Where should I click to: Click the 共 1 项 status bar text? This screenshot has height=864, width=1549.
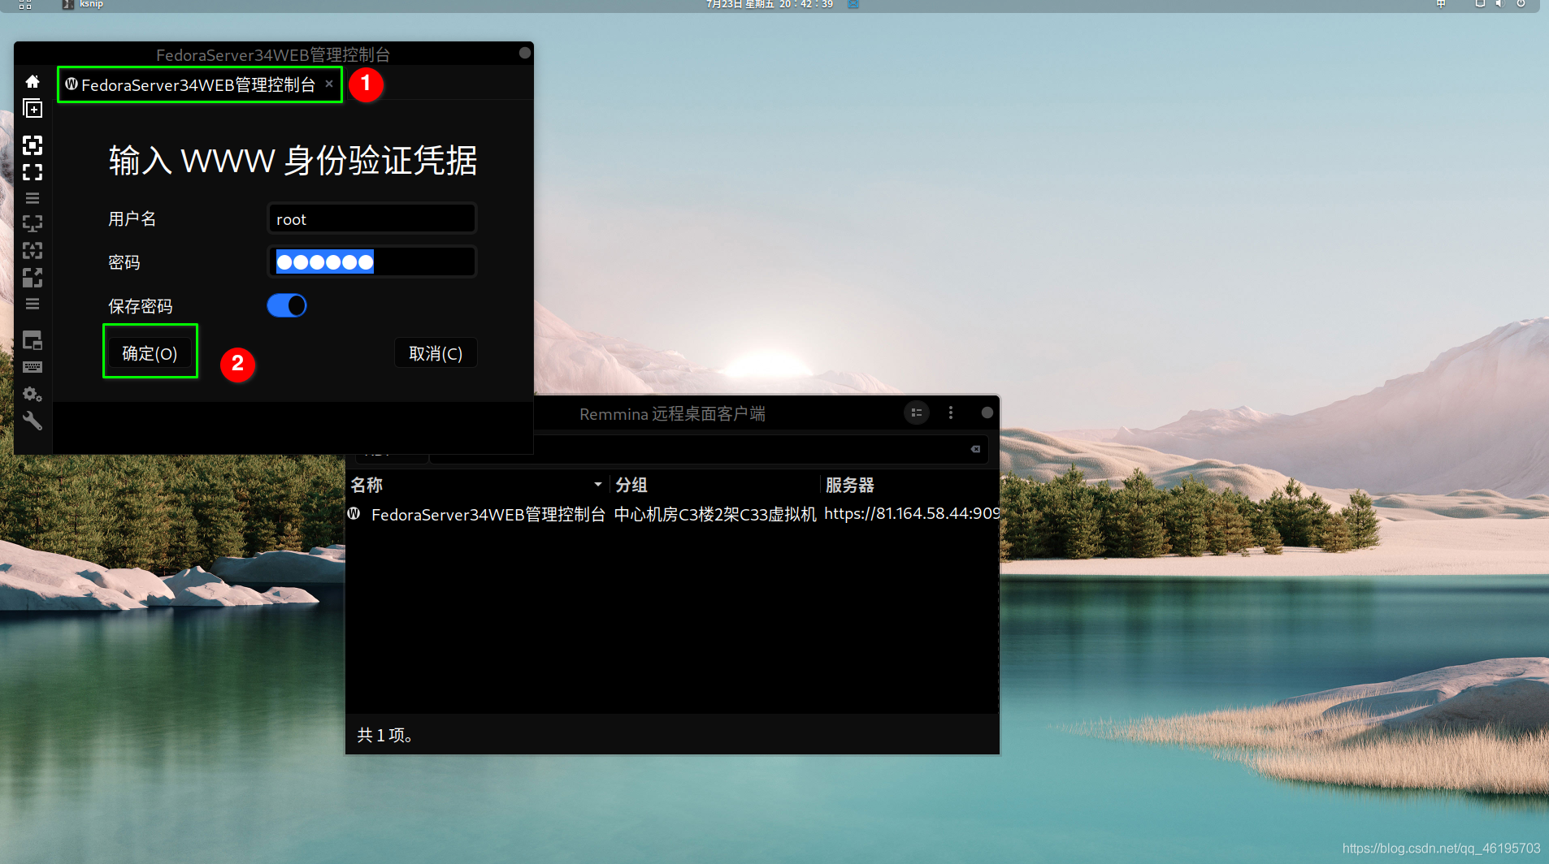point(384,735)
